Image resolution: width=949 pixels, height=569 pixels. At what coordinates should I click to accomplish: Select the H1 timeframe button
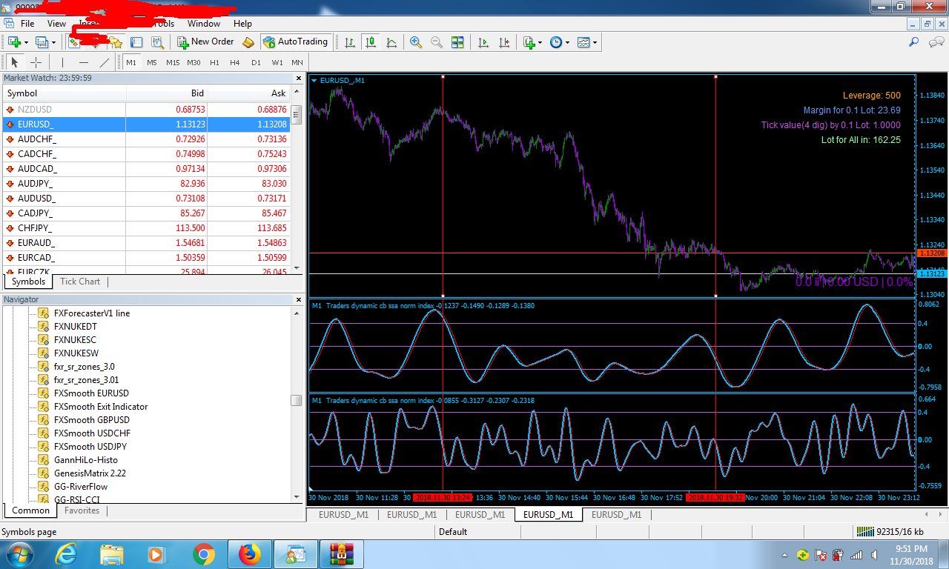pyautogui.click(x=214, y=63)
